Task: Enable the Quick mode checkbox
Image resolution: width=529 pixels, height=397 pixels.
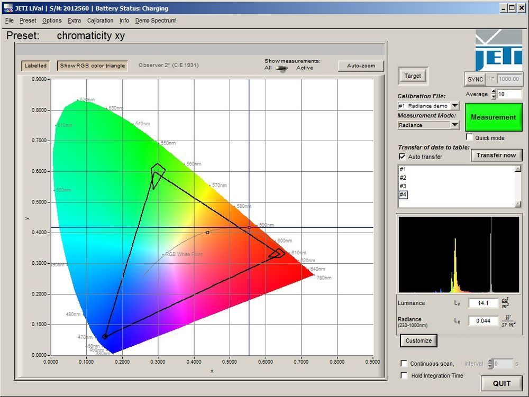Action: coord(469,137)
